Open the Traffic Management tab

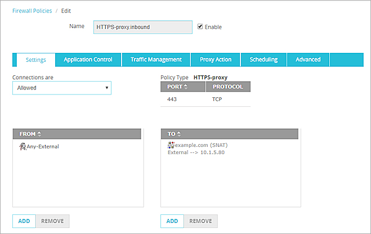(156, 60)
